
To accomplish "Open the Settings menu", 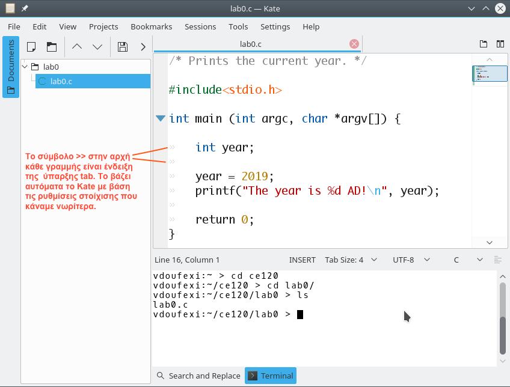I will coord(275,26).
